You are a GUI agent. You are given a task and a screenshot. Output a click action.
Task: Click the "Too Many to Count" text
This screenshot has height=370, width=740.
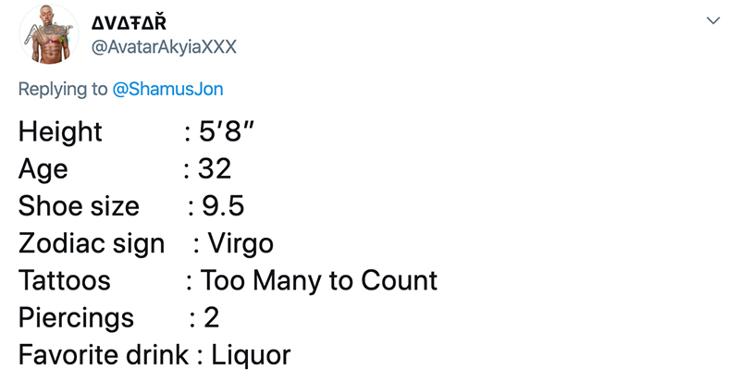click(319, 280)
